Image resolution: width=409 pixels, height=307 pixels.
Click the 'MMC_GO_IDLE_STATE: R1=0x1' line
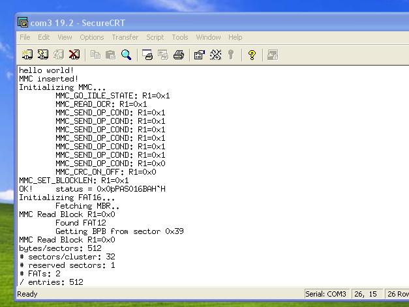(x=113, y=96)
